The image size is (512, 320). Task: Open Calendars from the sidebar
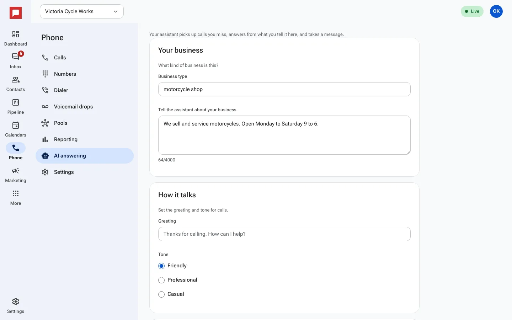coord(16,129)
